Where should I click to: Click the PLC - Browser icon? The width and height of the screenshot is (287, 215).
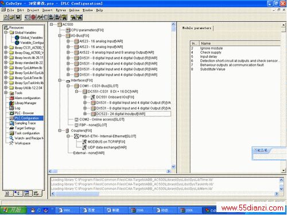(11, 113)
